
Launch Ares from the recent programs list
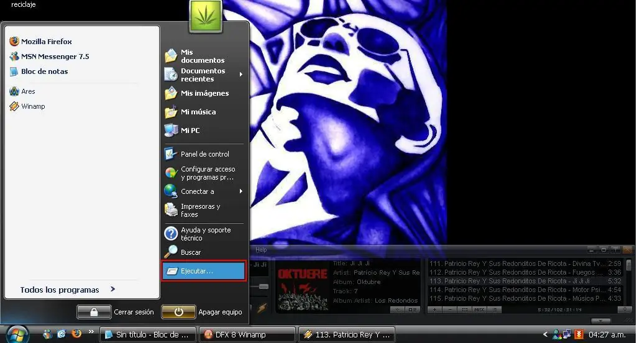22,91
